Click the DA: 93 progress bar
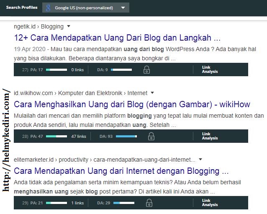Screen dimensions: 267x214 click(126, 136)
